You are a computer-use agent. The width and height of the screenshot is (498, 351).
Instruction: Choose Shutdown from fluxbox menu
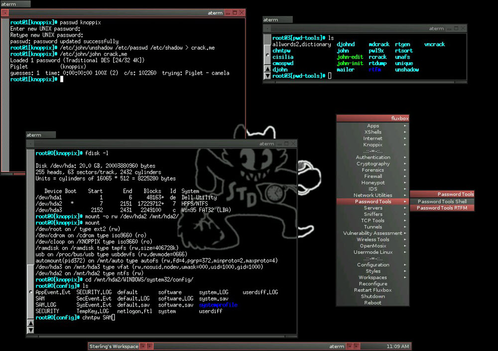tap(373, 296)
